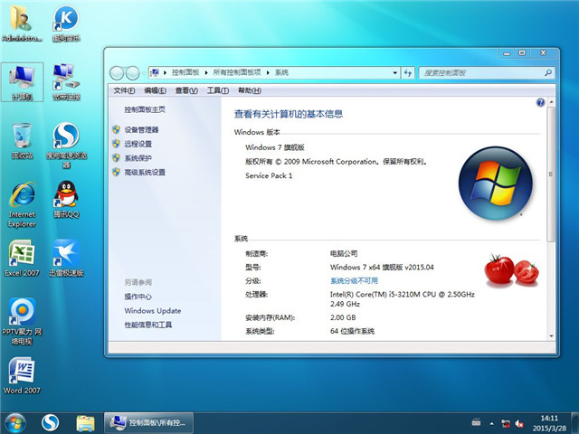
Task: Click the vertical scrollbar thumb
Action: pyautogui.click(x=551, y=174)
